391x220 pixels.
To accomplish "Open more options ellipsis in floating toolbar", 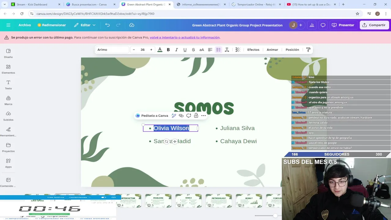I will coord(203,116).
